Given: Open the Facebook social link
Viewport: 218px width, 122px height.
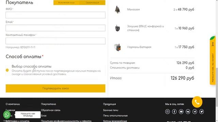Looking at the screenshot, I should pyautogui.click(x=174, y=111).
